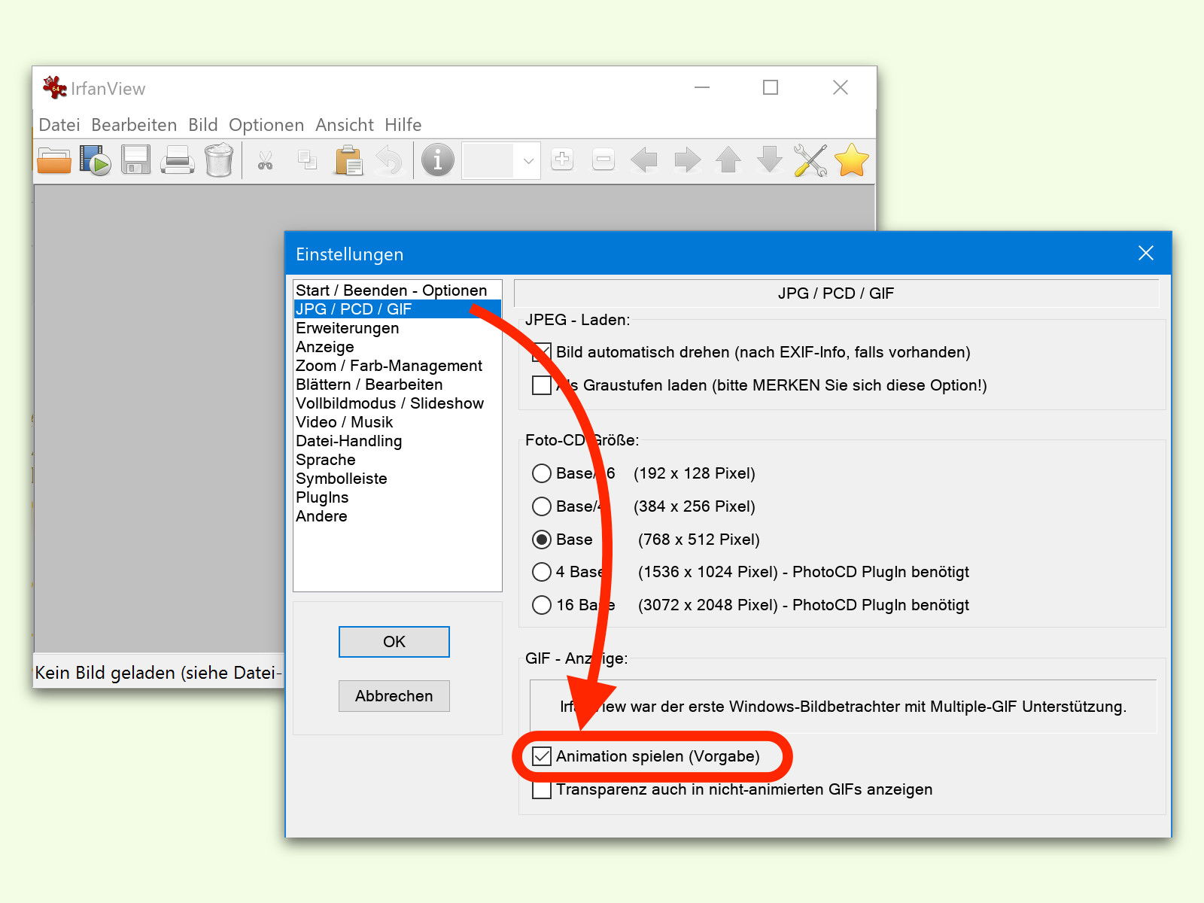Select 'Blättern / Bearbeiten' category
1204x903 pixels.
(x=397, y=385)
